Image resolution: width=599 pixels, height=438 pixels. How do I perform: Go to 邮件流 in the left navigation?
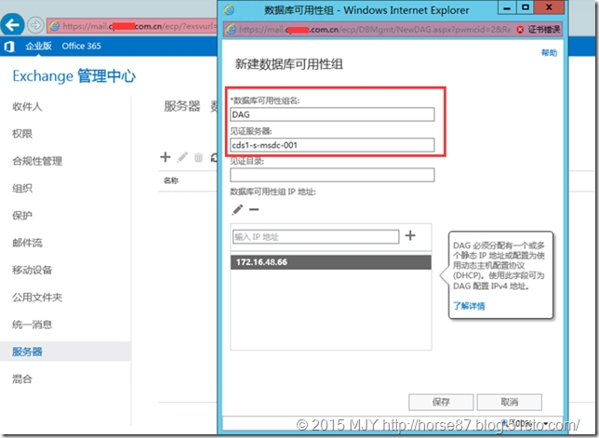pyautogui.click(x=27, y=243)
